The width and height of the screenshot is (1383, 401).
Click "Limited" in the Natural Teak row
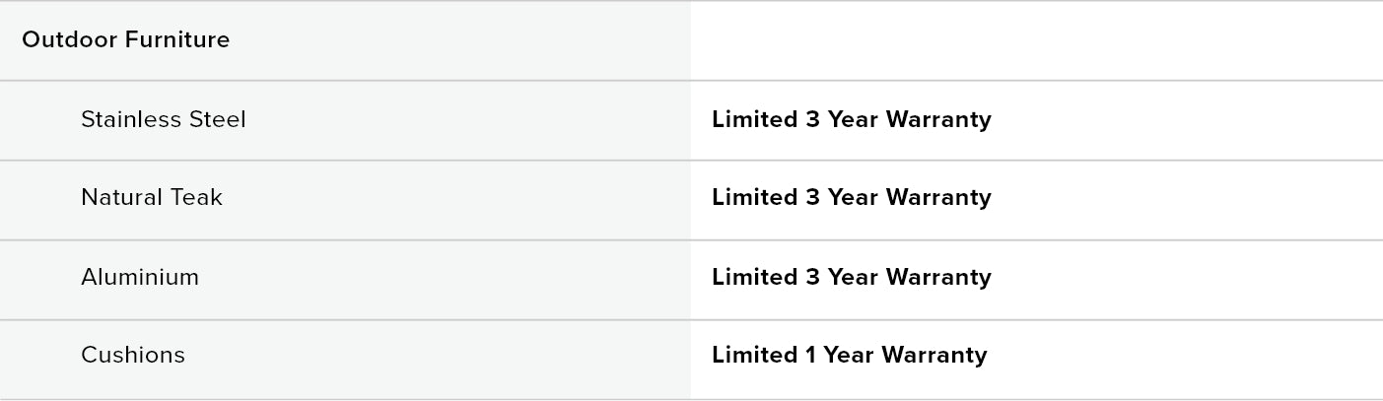click(x=754, y=198)
